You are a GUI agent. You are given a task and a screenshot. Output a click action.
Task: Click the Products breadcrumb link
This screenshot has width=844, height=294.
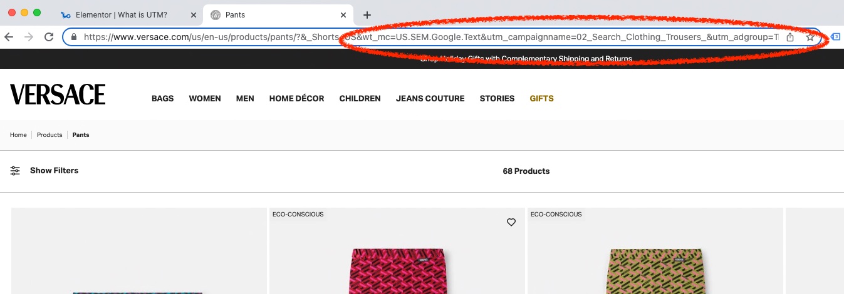(x=49, y=135)
